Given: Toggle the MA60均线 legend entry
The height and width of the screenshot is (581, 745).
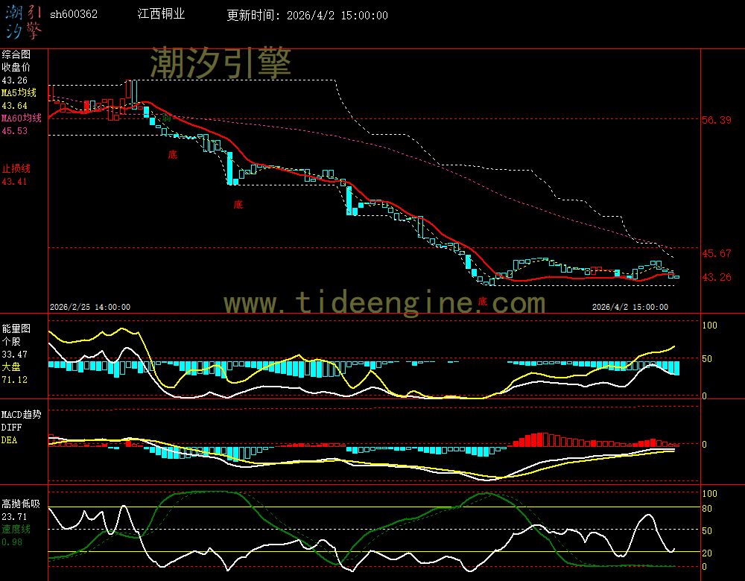Looking at the screenshot, I should click(x=21, y=118).
